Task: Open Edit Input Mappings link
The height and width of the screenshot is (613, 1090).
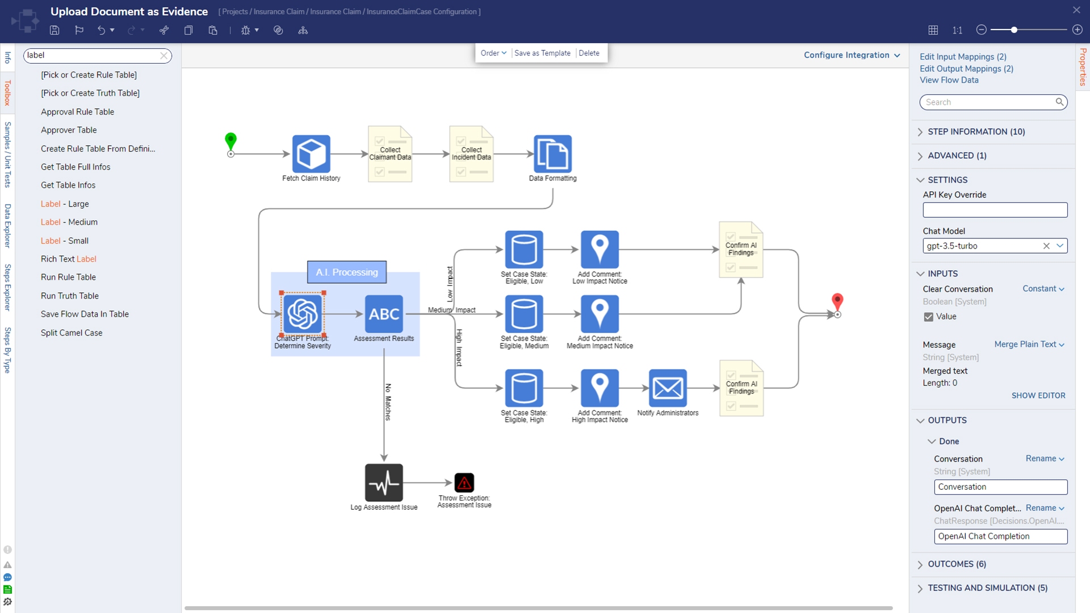Action: coord(963,57)
